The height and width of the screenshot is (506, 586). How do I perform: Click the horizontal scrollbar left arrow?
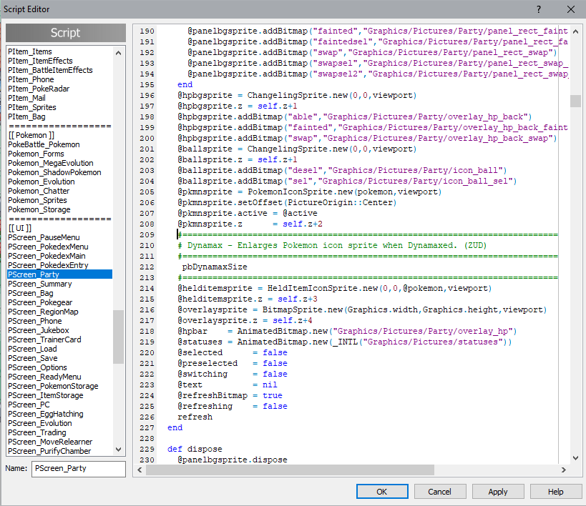pyautogui.click(x=140, y=470)
